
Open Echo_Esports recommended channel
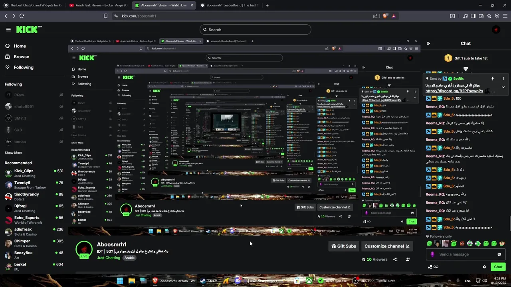pyautogui.click(x=34, y=220)
